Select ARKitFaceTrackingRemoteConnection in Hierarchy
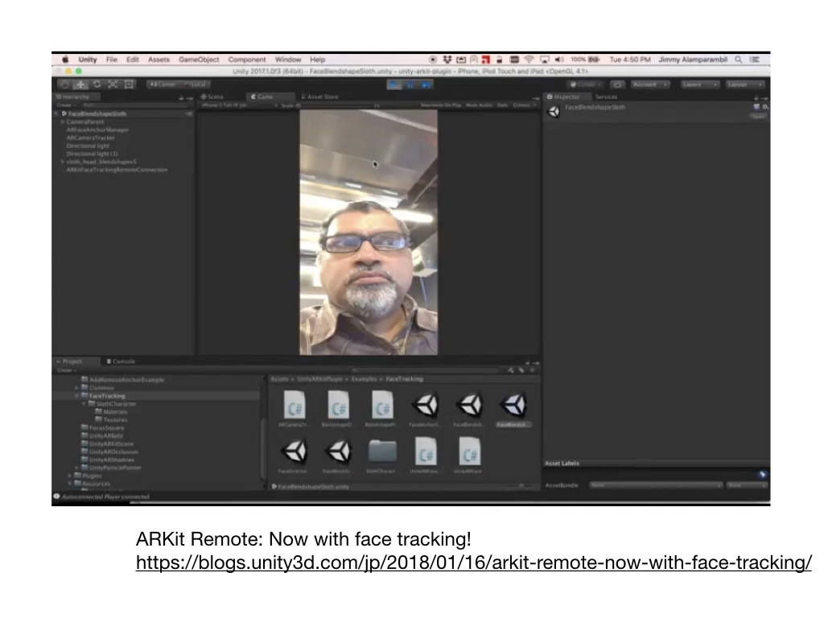The height and width of the screenshot is (618, 824). click(117, 170)
